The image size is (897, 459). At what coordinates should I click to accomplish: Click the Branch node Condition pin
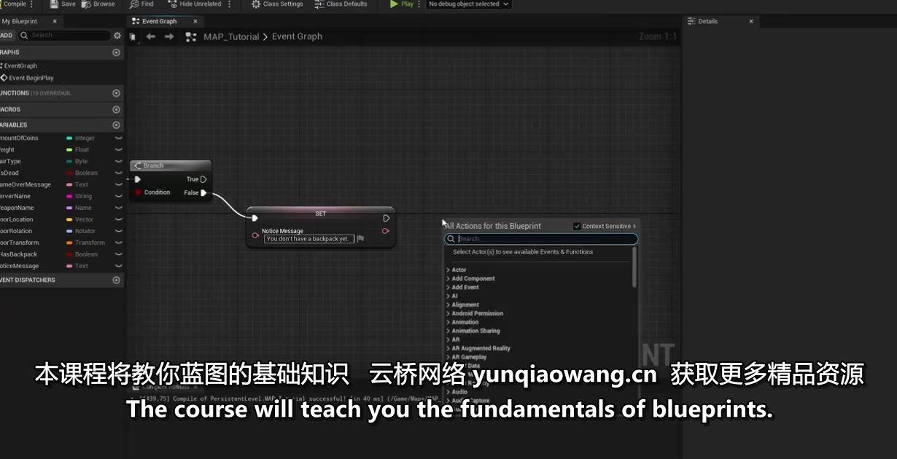137,192
